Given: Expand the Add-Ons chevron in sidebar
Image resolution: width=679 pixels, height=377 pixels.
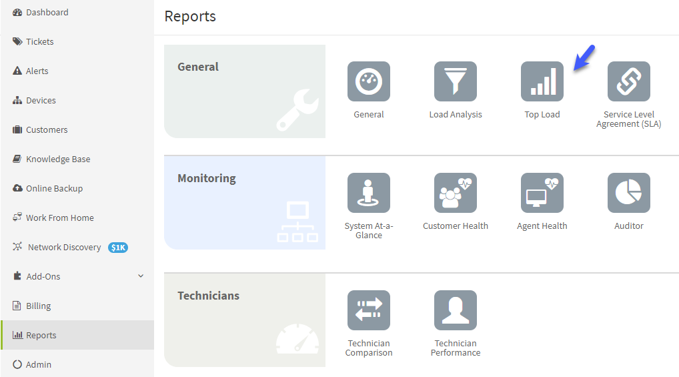Looking at the screenshot, I should pos(141,276).
